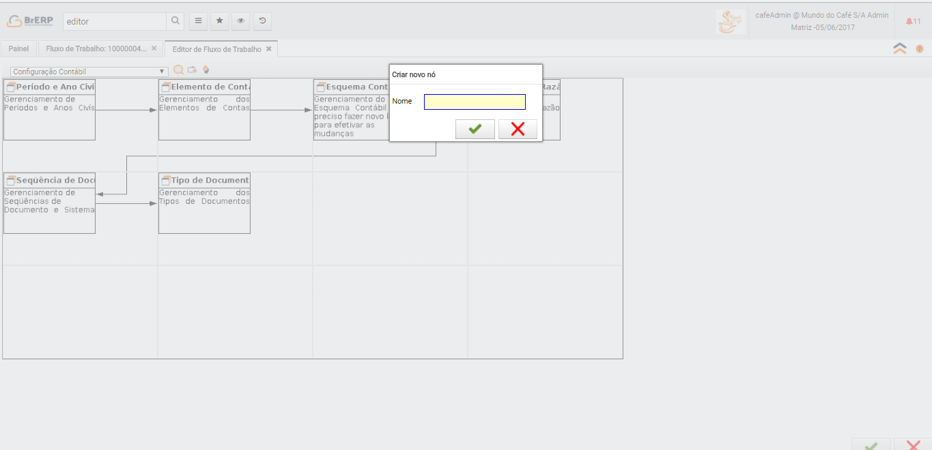The width and height of the screenshot is (932, 450).
Task: Switch to the Painel tab
Action: [18, 49]
